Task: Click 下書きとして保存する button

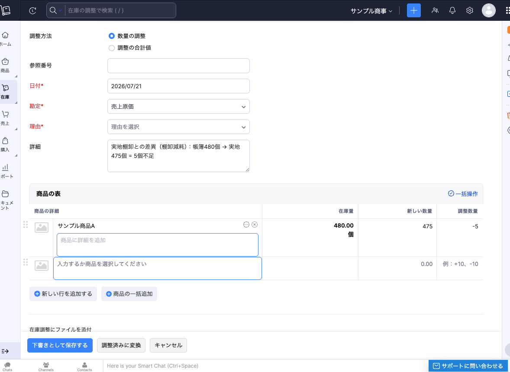Action: pyautogui.click(x=60, y=345)
